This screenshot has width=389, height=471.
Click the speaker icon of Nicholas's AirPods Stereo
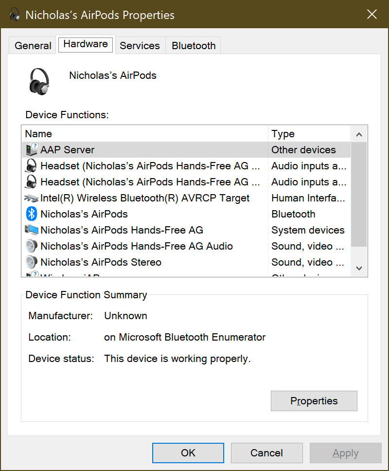click(32, 262)
